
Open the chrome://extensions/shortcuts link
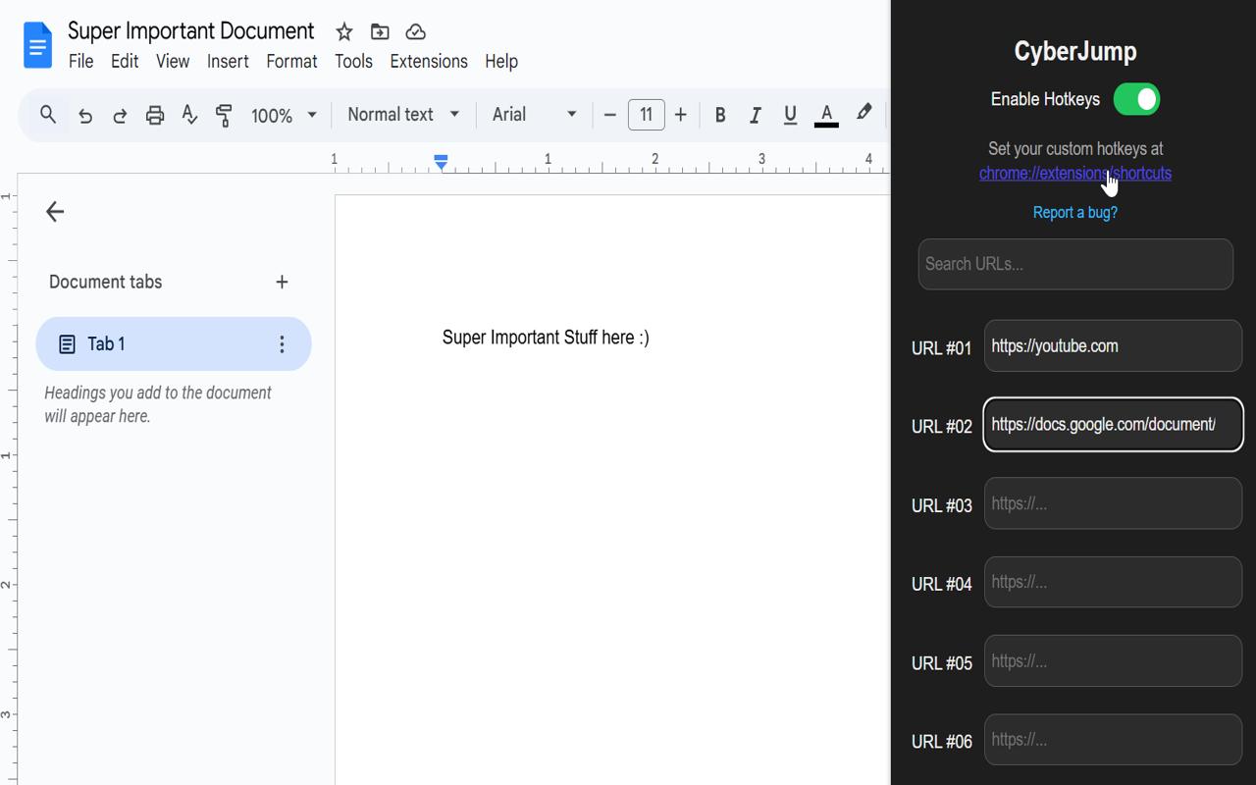[1075, 174]
